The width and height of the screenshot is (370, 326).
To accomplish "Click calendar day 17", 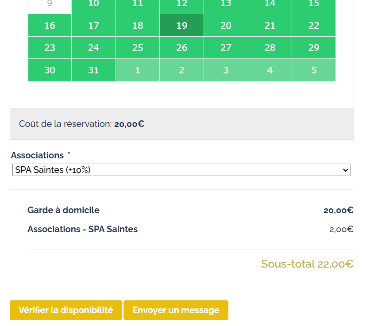I will coord(94,26).
